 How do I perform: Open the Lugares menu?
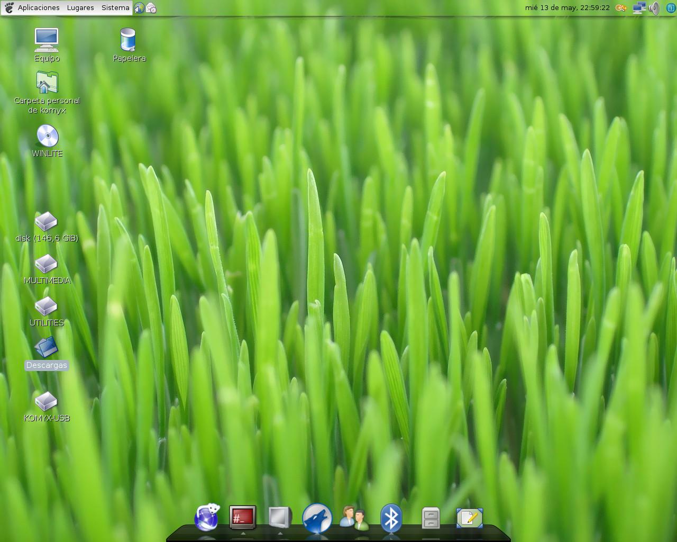pos(80,8)
